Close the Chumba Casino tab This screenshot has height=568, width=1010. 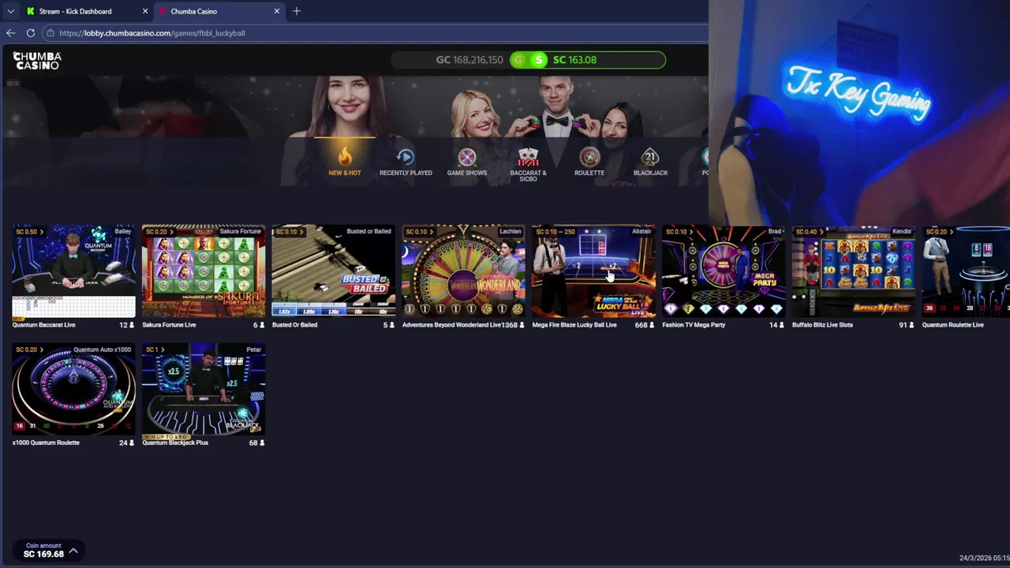click(x=277, y=11)
